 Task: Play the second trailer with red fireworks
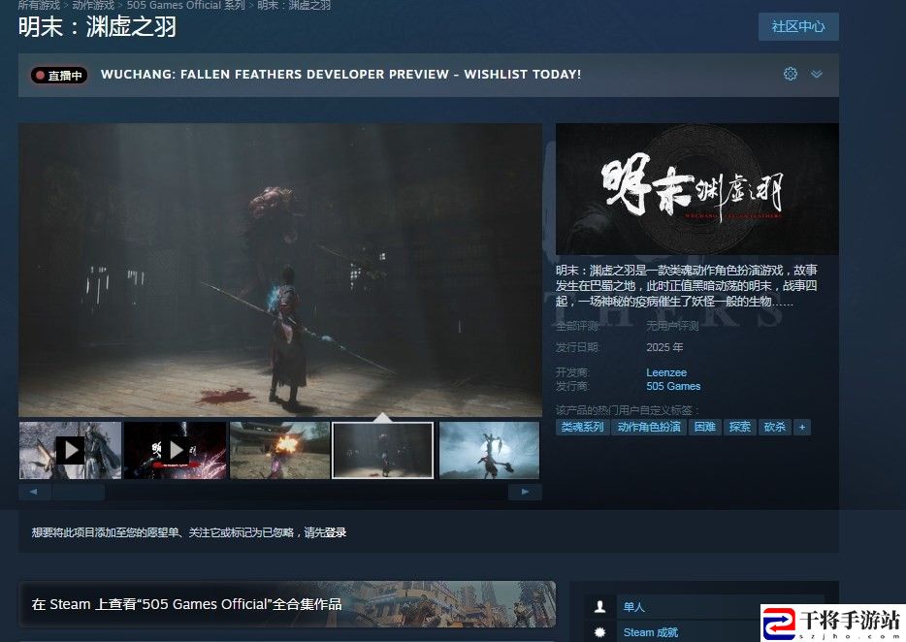(x=175, y=450)
